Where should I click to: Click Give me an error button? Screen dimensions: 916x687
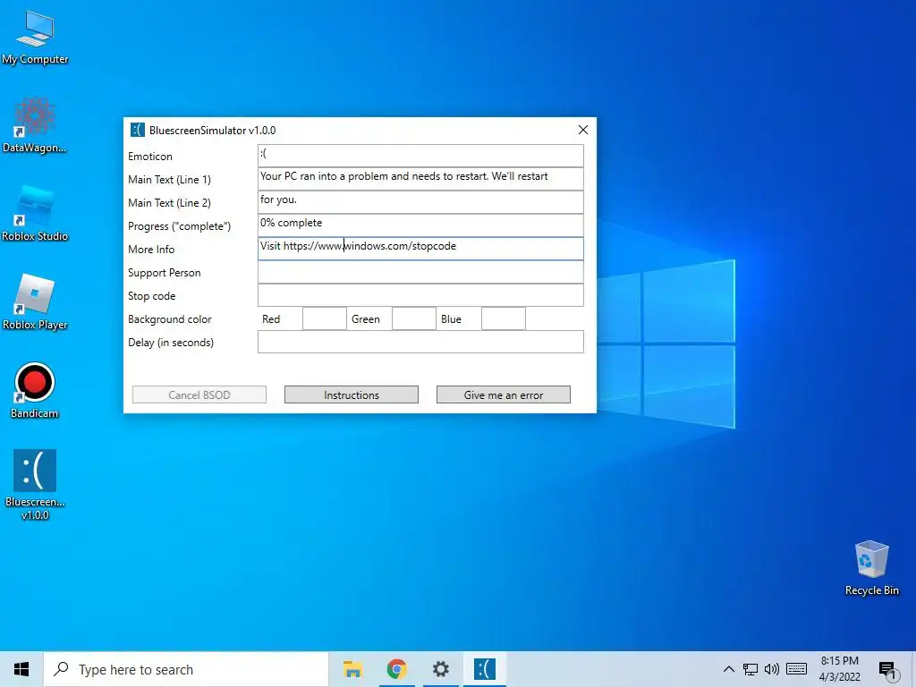click(x=504, y=394)
